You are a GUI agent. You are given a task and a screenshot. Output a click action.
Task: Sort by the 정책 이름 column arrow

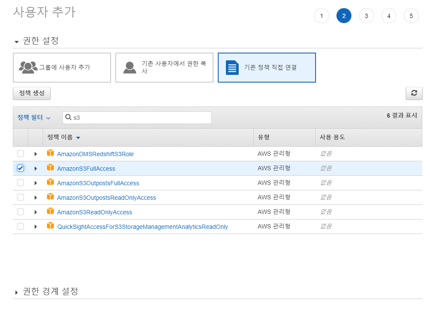click(78, 138)
